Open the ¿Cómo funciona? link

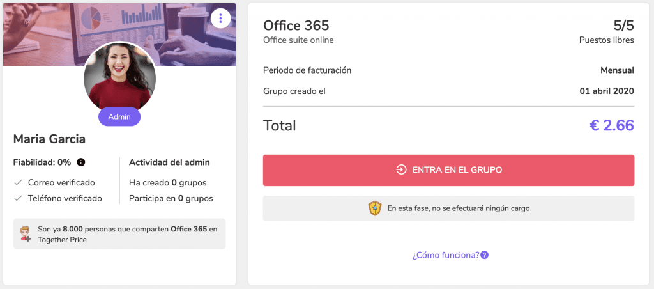(x=446, y=254)
